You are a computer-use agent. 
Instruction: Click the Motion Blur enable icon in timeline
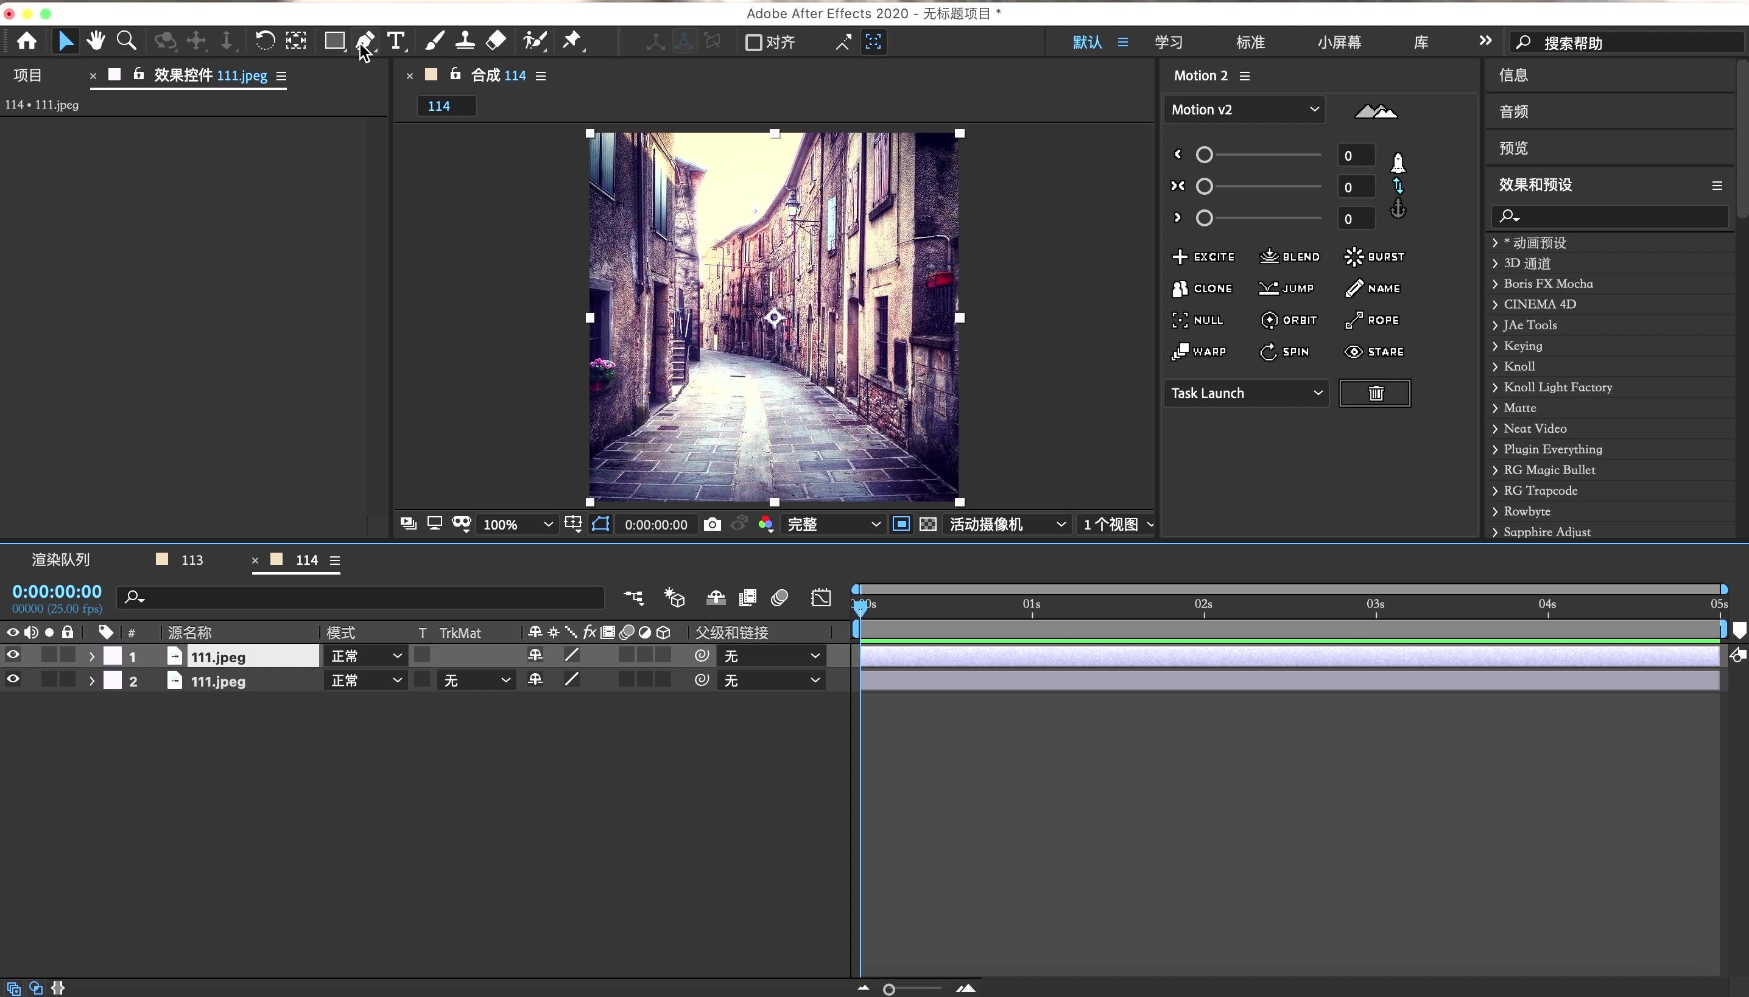[779, 598]
